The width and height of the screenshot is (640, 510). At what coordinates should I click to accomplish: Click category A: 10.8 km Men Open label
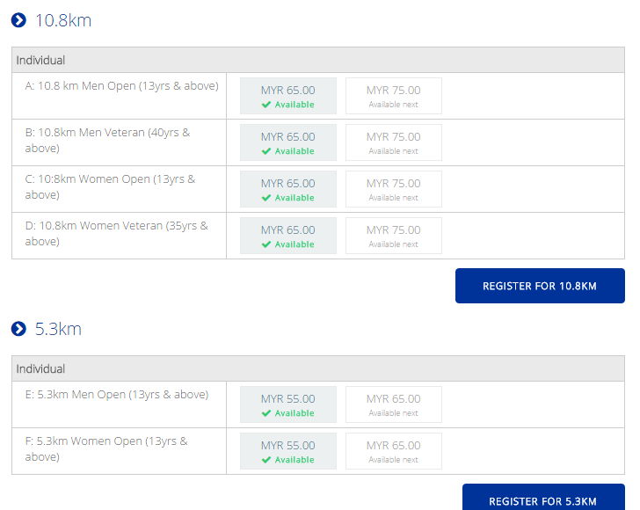(x=121, y=86)
